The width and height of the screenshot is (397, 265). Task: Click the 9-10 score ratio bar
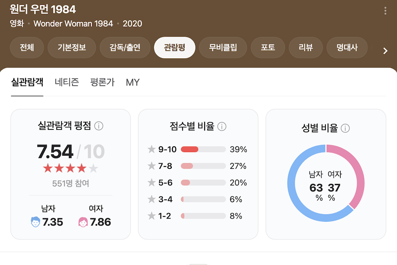tap(203, 149)
